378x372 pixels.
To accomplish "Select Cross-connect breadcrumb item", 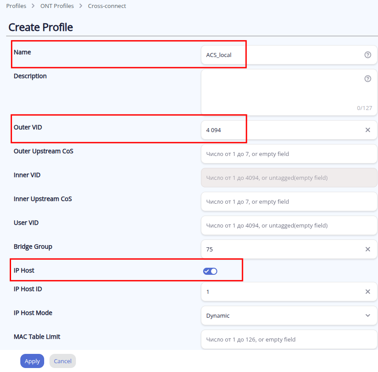I will pos(107,6).
